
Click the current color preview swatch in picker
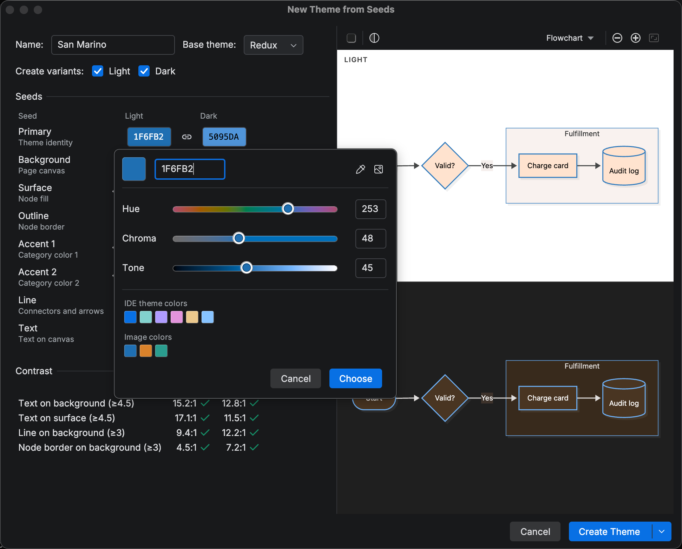(134, 169)
